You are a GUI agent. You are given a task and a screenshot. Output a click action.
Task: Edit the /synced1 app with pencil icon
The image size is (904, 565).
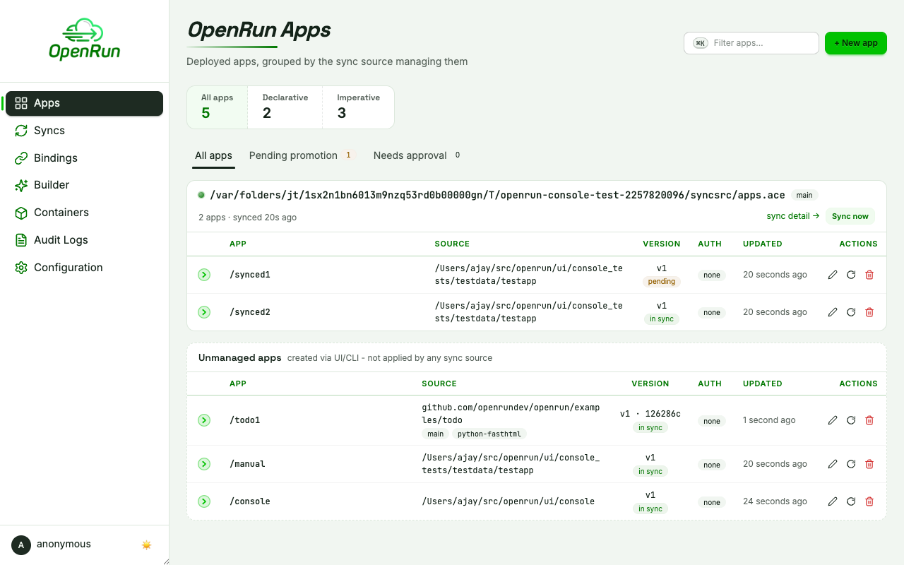click(833, 275)
